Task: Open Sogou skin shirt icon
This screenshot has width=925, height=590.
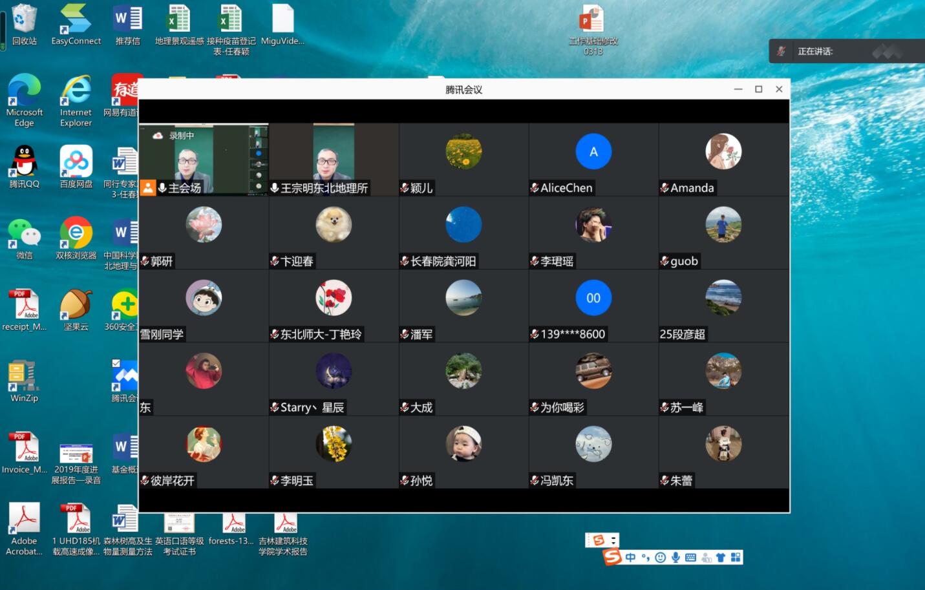Action: click(721, 558)
